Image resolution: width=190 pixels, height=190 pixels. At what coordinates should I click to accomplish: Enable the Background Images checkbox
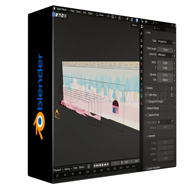coord(148,102)
